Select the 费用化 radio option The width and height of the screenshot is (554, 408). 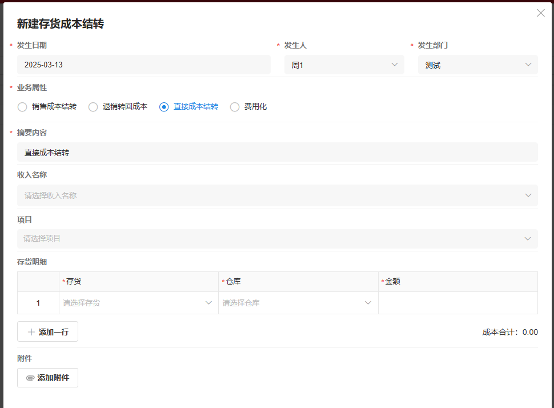coord(235,107)
